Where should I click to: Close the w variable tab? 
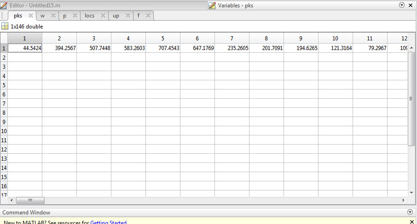[x=53, y=16]
